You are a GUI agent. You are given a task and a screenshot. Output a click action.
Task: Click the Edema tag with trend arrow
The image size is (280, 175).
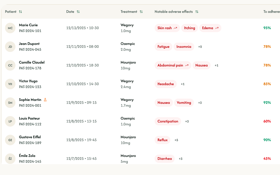(210, 28)
